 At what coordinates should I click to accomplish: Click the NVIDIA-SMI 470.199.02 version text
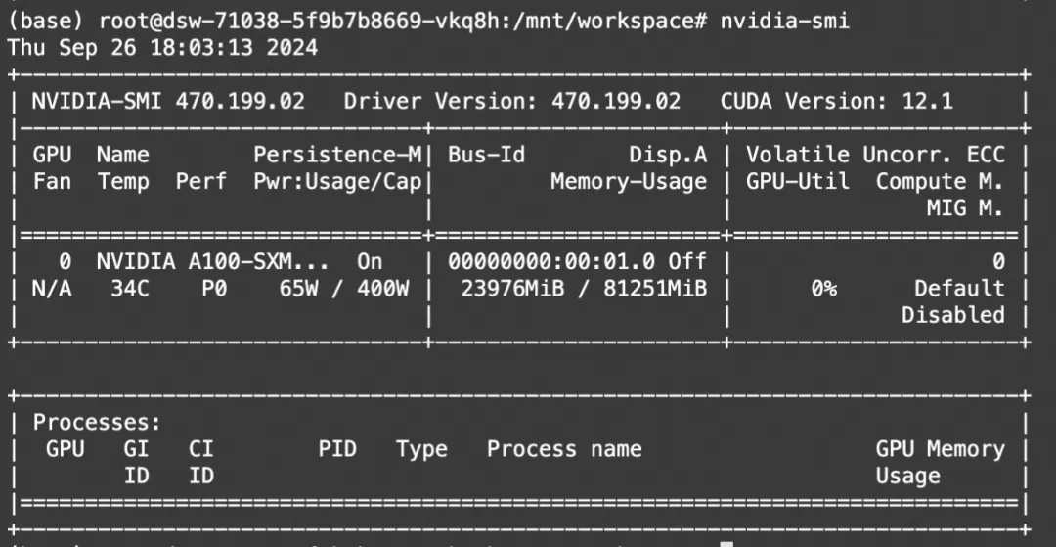(x=167, y=101)
